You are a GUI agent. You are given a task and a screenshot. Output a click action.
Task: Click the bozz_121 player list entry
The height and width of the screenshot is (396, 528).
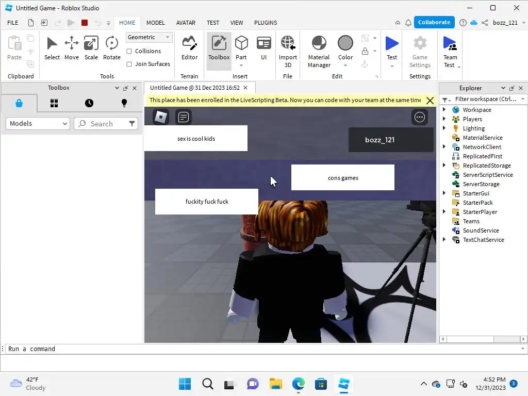(x=391, y=140)
